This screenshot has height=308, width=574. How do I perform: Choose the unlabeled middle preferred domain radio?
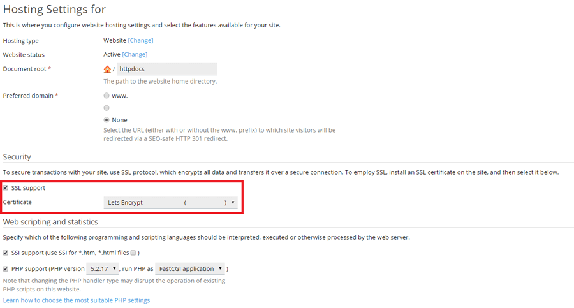point(107,108)
